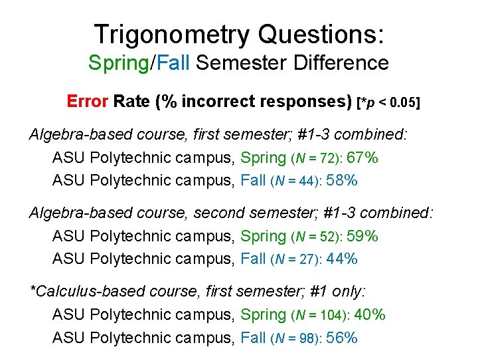The image size is (478, 359).
Task: Click the 67% error rate value
Action: 362,158
